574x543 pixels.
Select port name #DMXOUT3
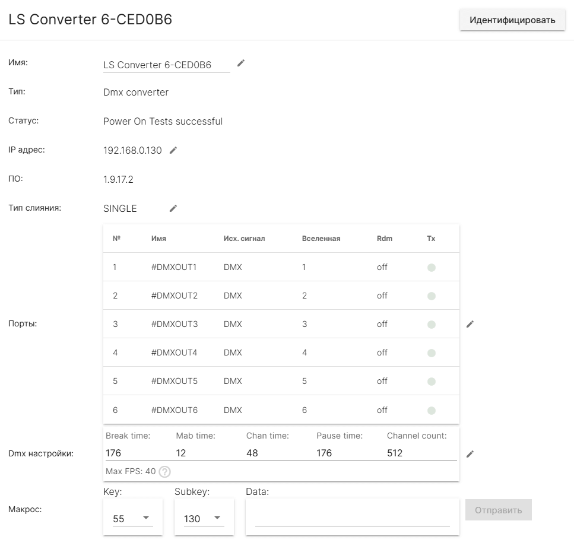pyautogui.click(x=175, y=324)
